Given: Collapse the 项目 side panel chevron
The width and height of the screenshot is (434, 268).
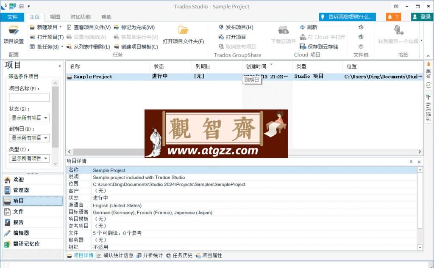Looking at the screenshot, I should (60, 66).
